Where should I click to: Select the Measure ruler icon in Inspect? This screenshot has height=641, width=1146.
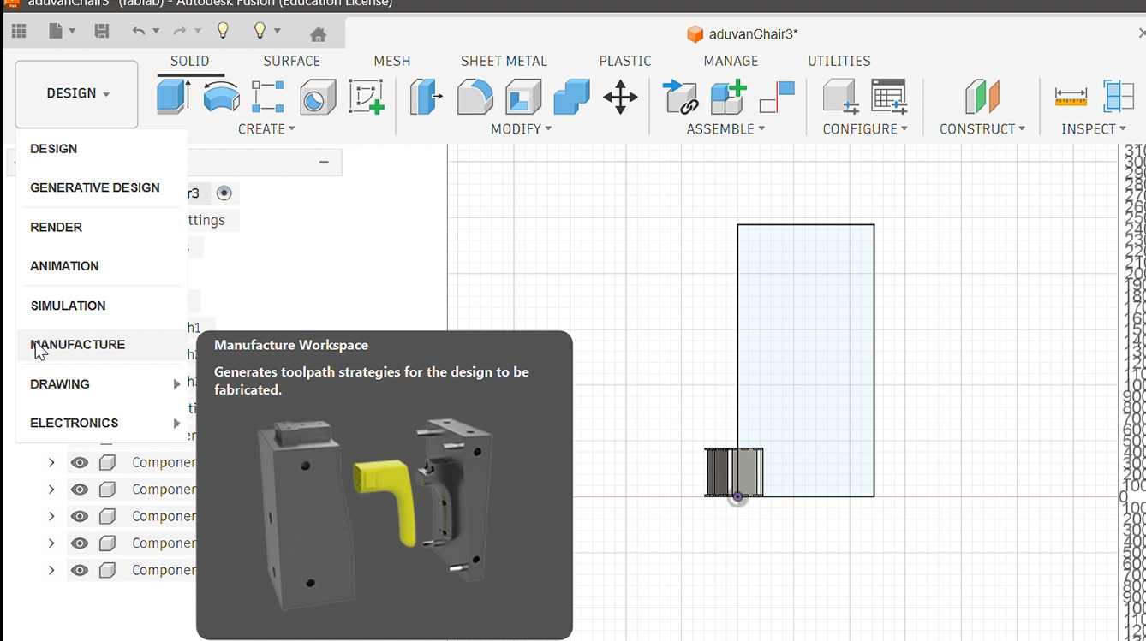coord(1071,97)
